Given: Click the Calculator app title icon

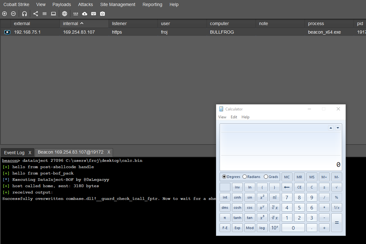Looking at the screenshot, I should coord(221,109).
